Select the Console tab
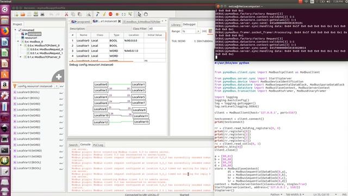Viewport: 348px width, 196px height. pyautogui.click(x=85, y=144)
